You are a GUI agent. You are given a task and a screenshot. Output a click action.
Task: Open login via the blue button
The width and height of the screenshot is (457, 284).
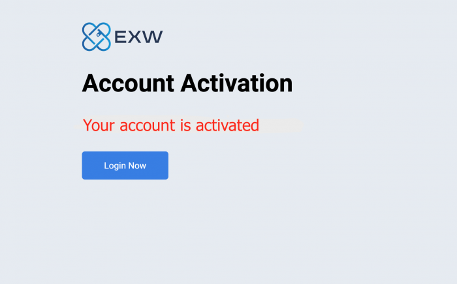[125, 165]
